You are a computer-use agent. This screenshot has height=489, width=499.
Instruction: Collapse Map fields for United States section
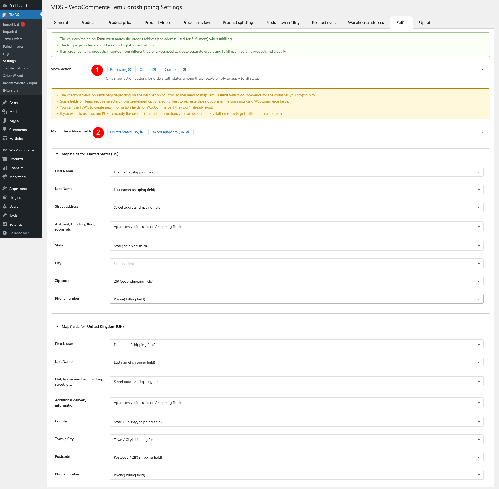click(57, 154)
